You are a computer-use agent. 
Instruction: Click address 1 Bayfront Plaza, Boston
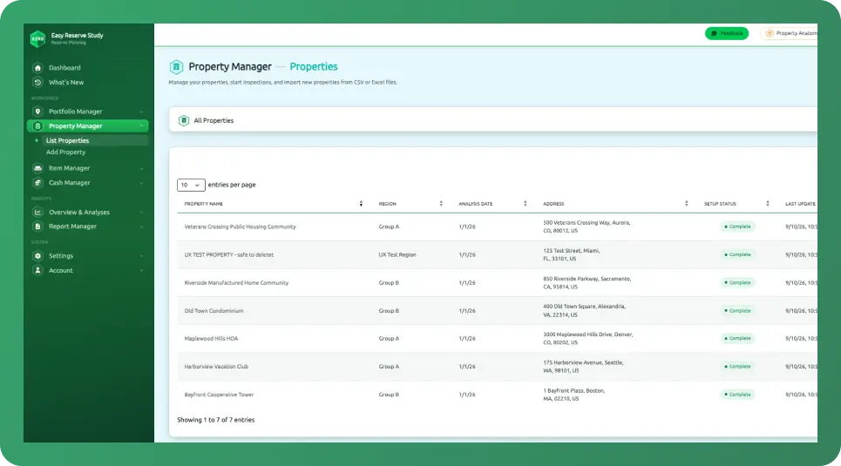click(x=574, y=395)
